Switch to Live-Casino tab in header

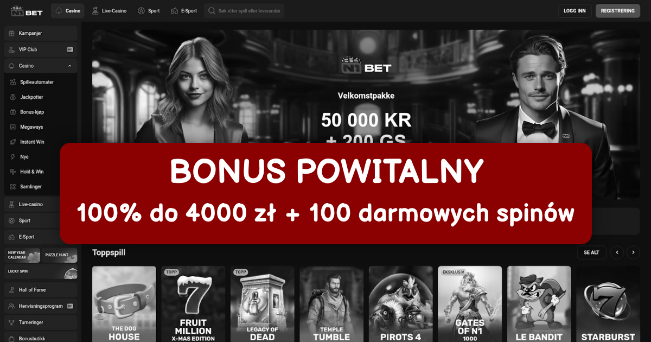coord(109,11)
